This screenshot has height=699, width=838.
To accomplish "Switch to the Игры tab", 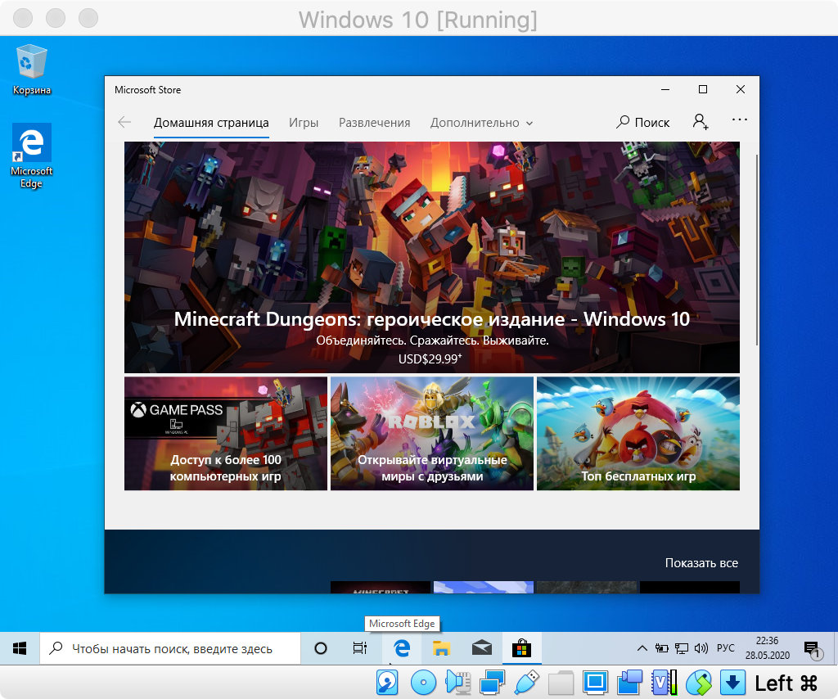I will (304, 122).
